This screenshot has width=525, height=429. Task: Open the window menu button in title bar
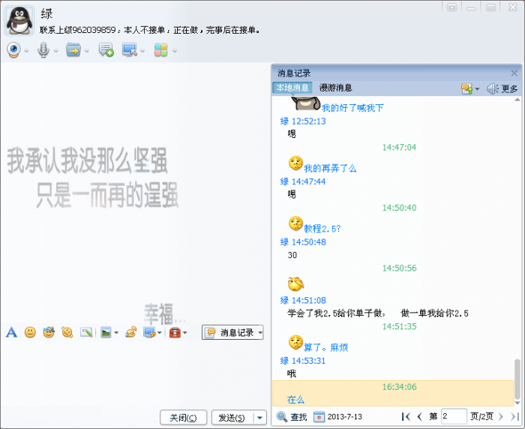451,7
